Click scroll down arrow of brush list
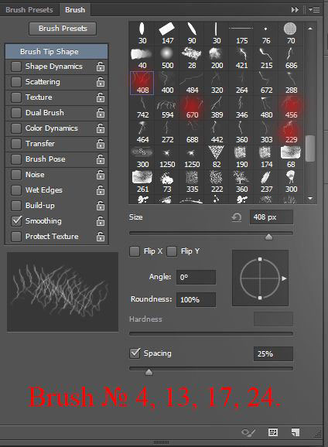328x447 pixels. (x=310, y=199)
